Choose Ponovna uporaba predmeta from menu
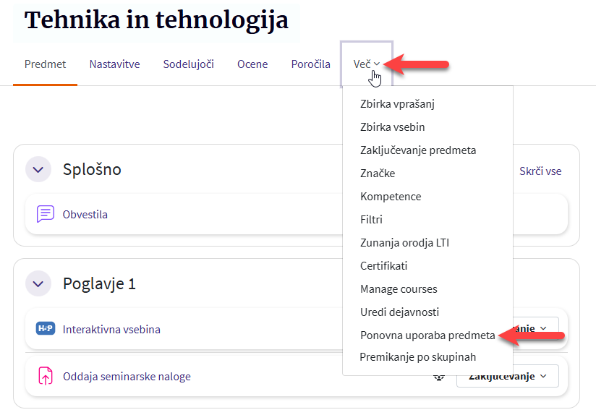Image resolution: width=596 pixels, height=415 pixels. (427, 335)
